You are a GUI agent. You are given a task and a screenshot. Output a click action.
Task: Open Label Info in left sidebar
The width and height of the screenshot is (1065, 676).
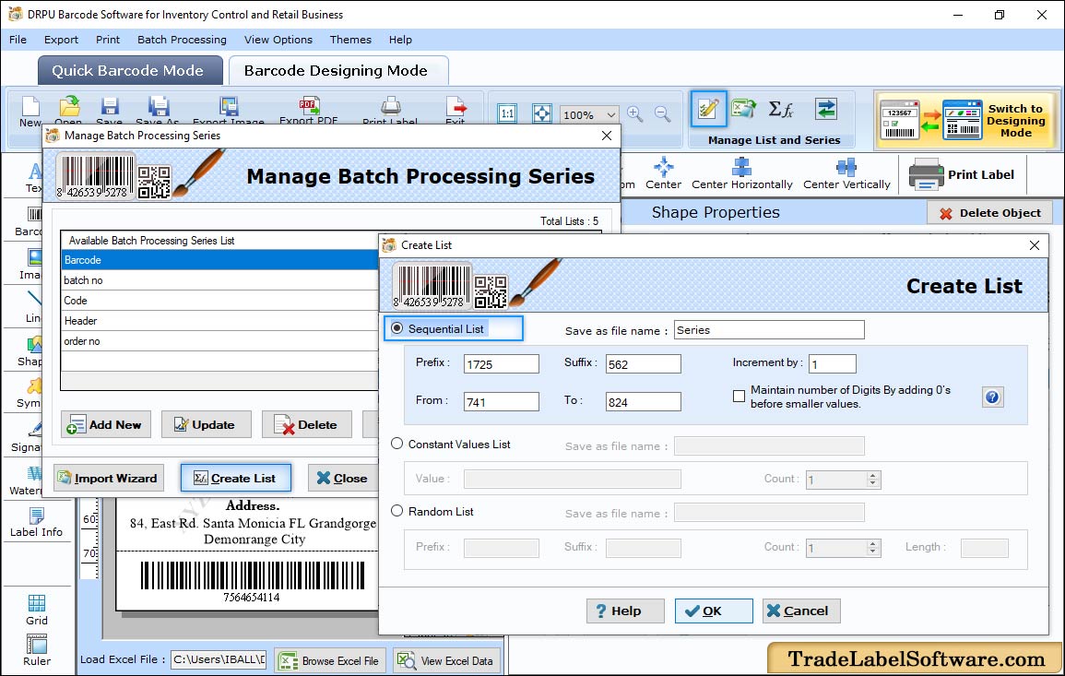[x=36, y=523]
